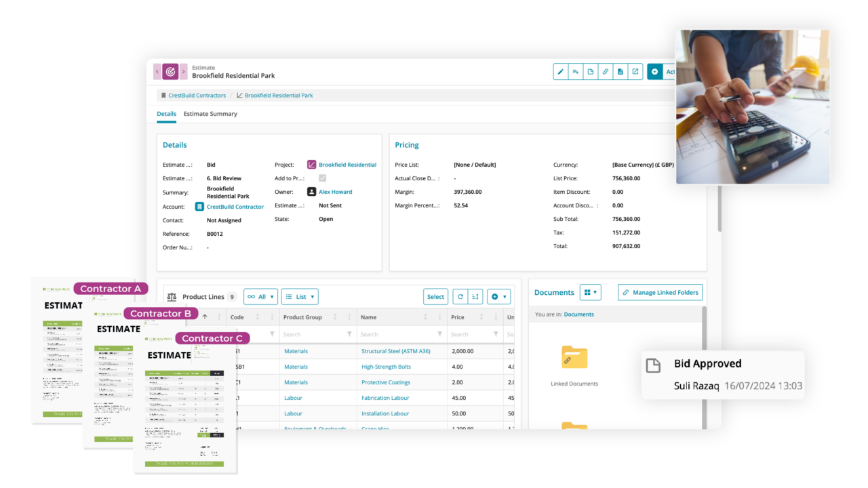Image resolution: width=868 pixels, height=488 pixels.
Task: Click the calculator photo thumbnail
Action: tap(753, 106)
